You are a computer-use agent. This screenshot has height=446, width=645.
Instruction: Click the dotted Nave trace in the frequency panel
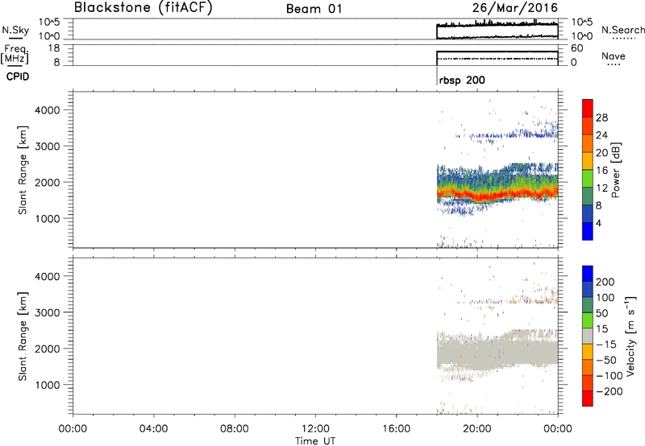[497, 59]
